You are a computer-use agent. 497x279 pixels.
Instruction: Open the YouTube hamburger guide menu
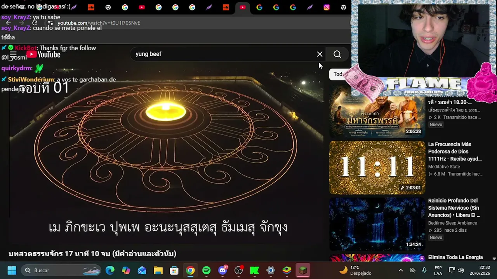tap(13, 54)
